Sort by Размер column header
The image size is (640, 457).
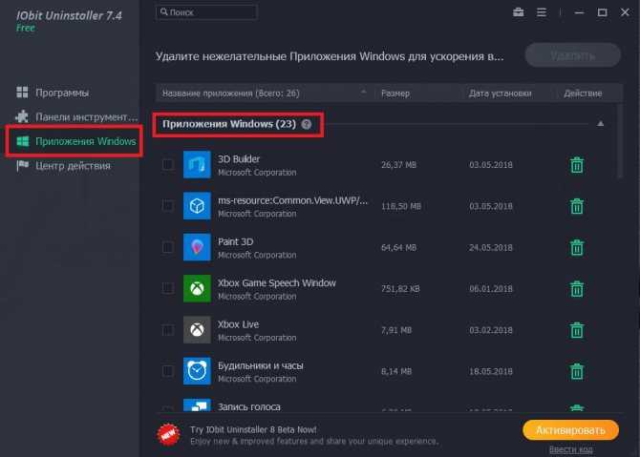[x=395, y=93]
